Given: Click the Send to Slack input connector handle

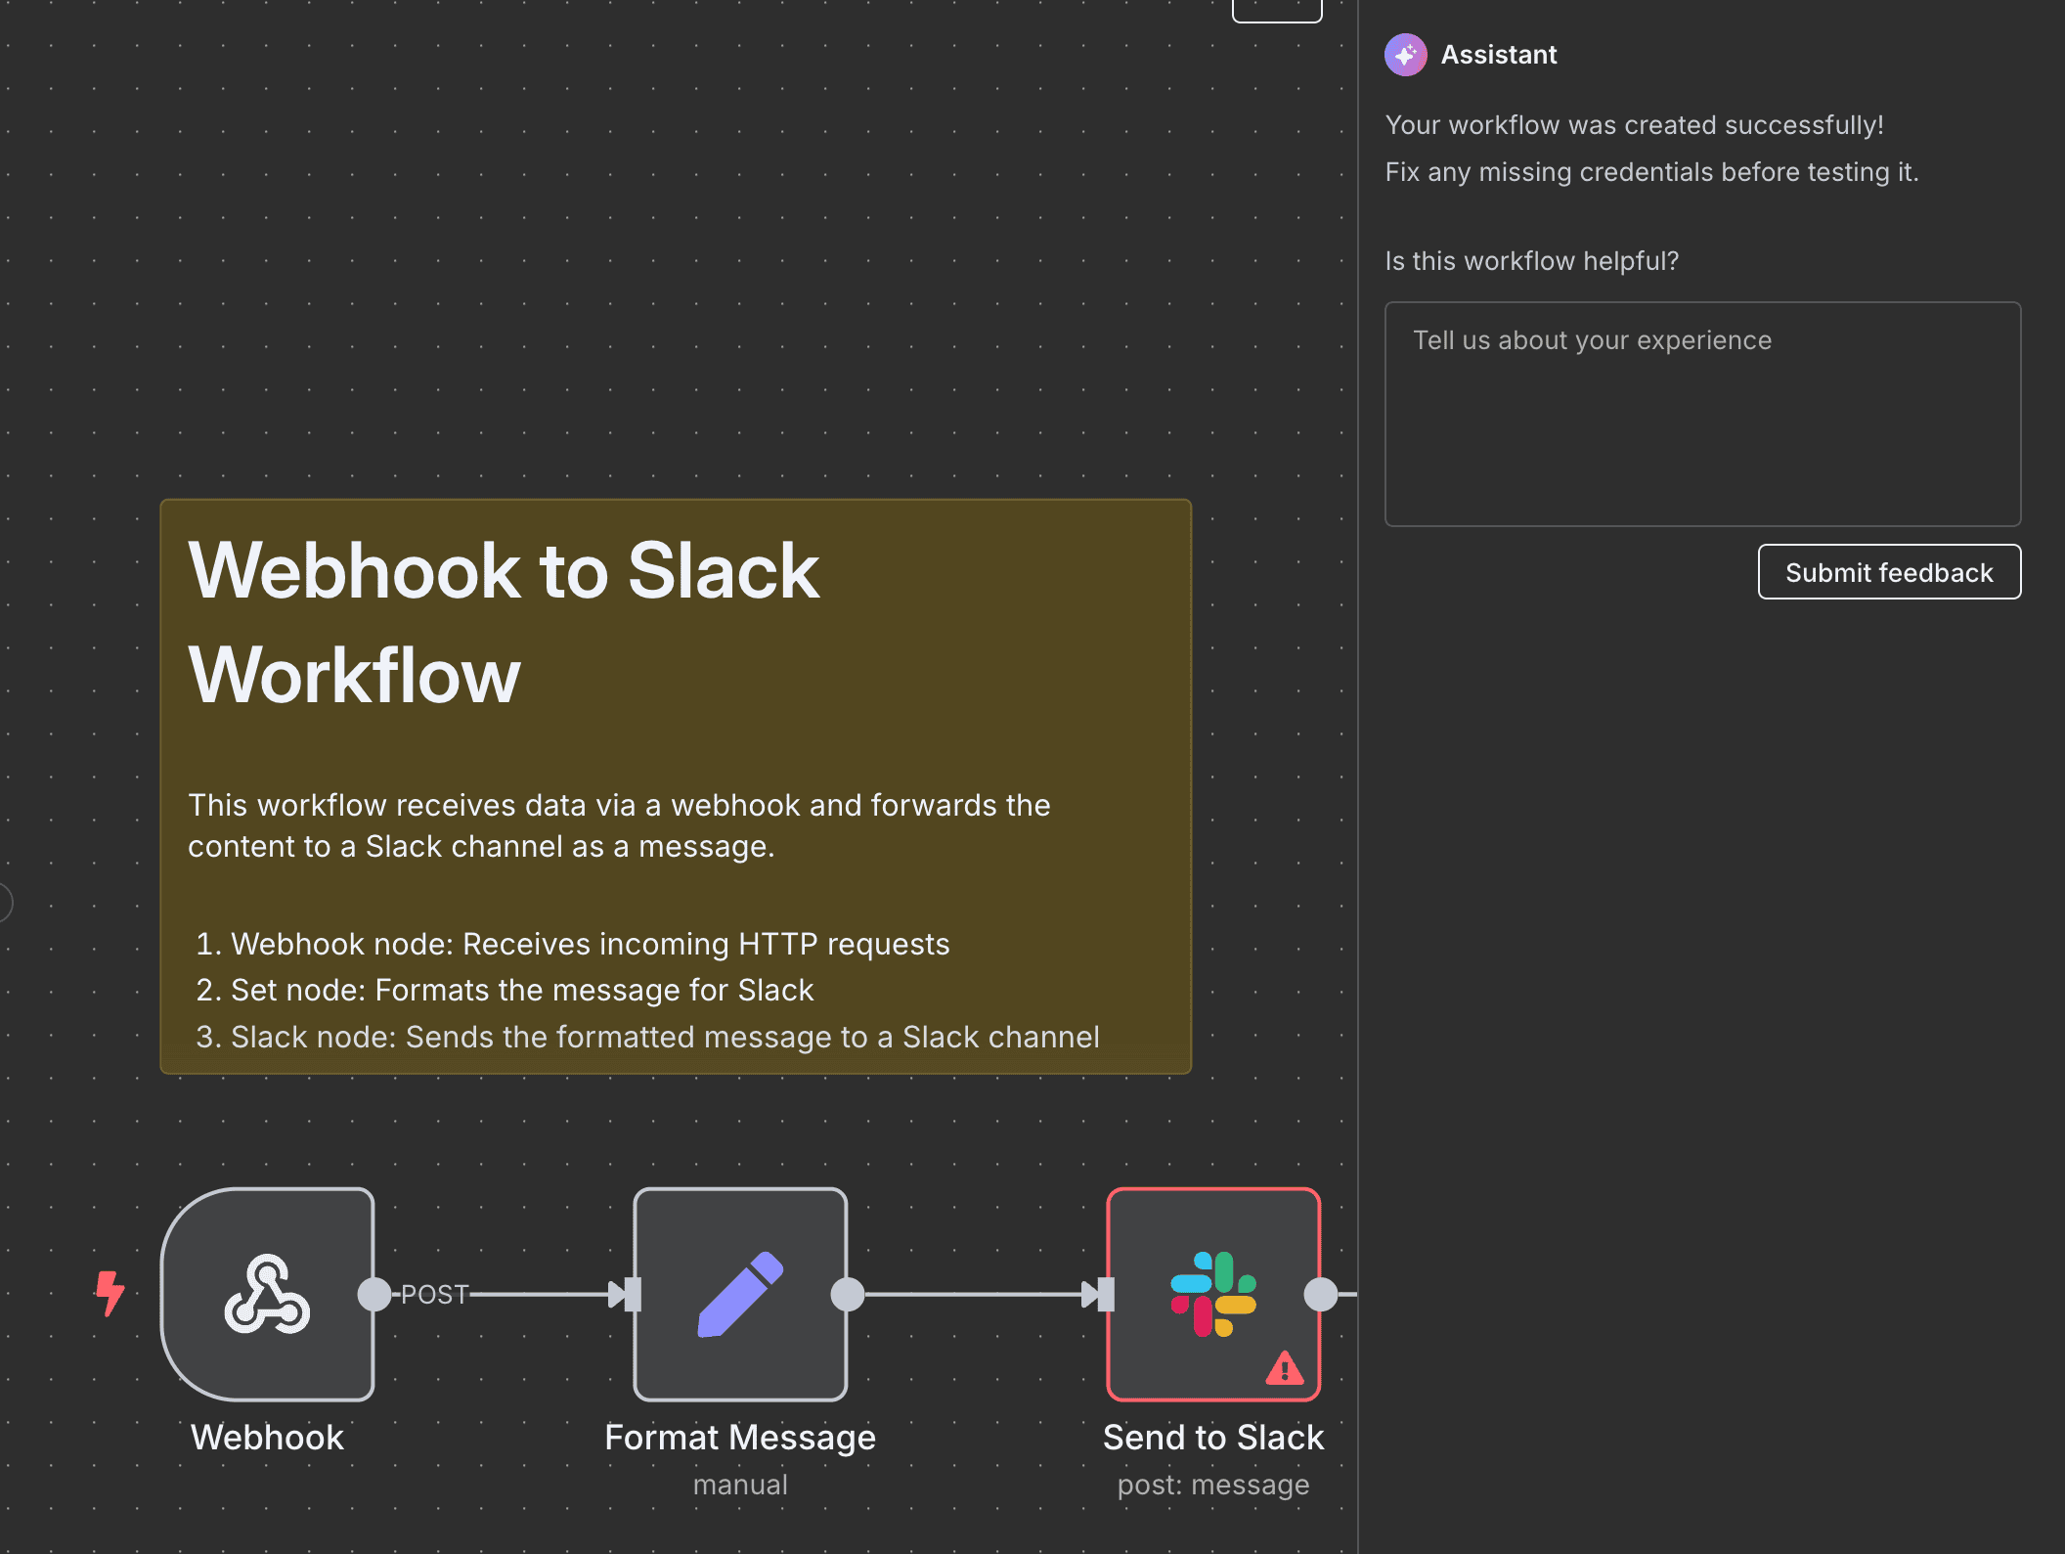Looking at the screenshot, I should 1104,1294.
